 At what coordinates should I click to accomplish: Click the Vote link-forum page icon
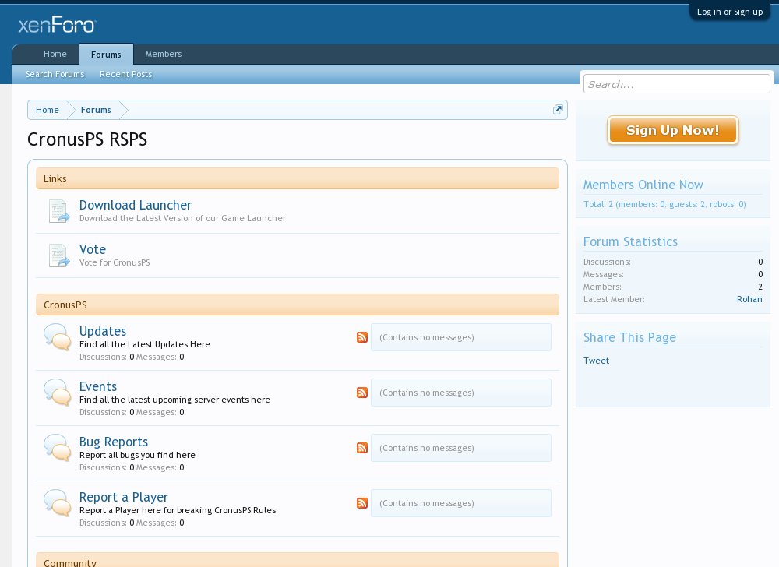click(58, 255)
